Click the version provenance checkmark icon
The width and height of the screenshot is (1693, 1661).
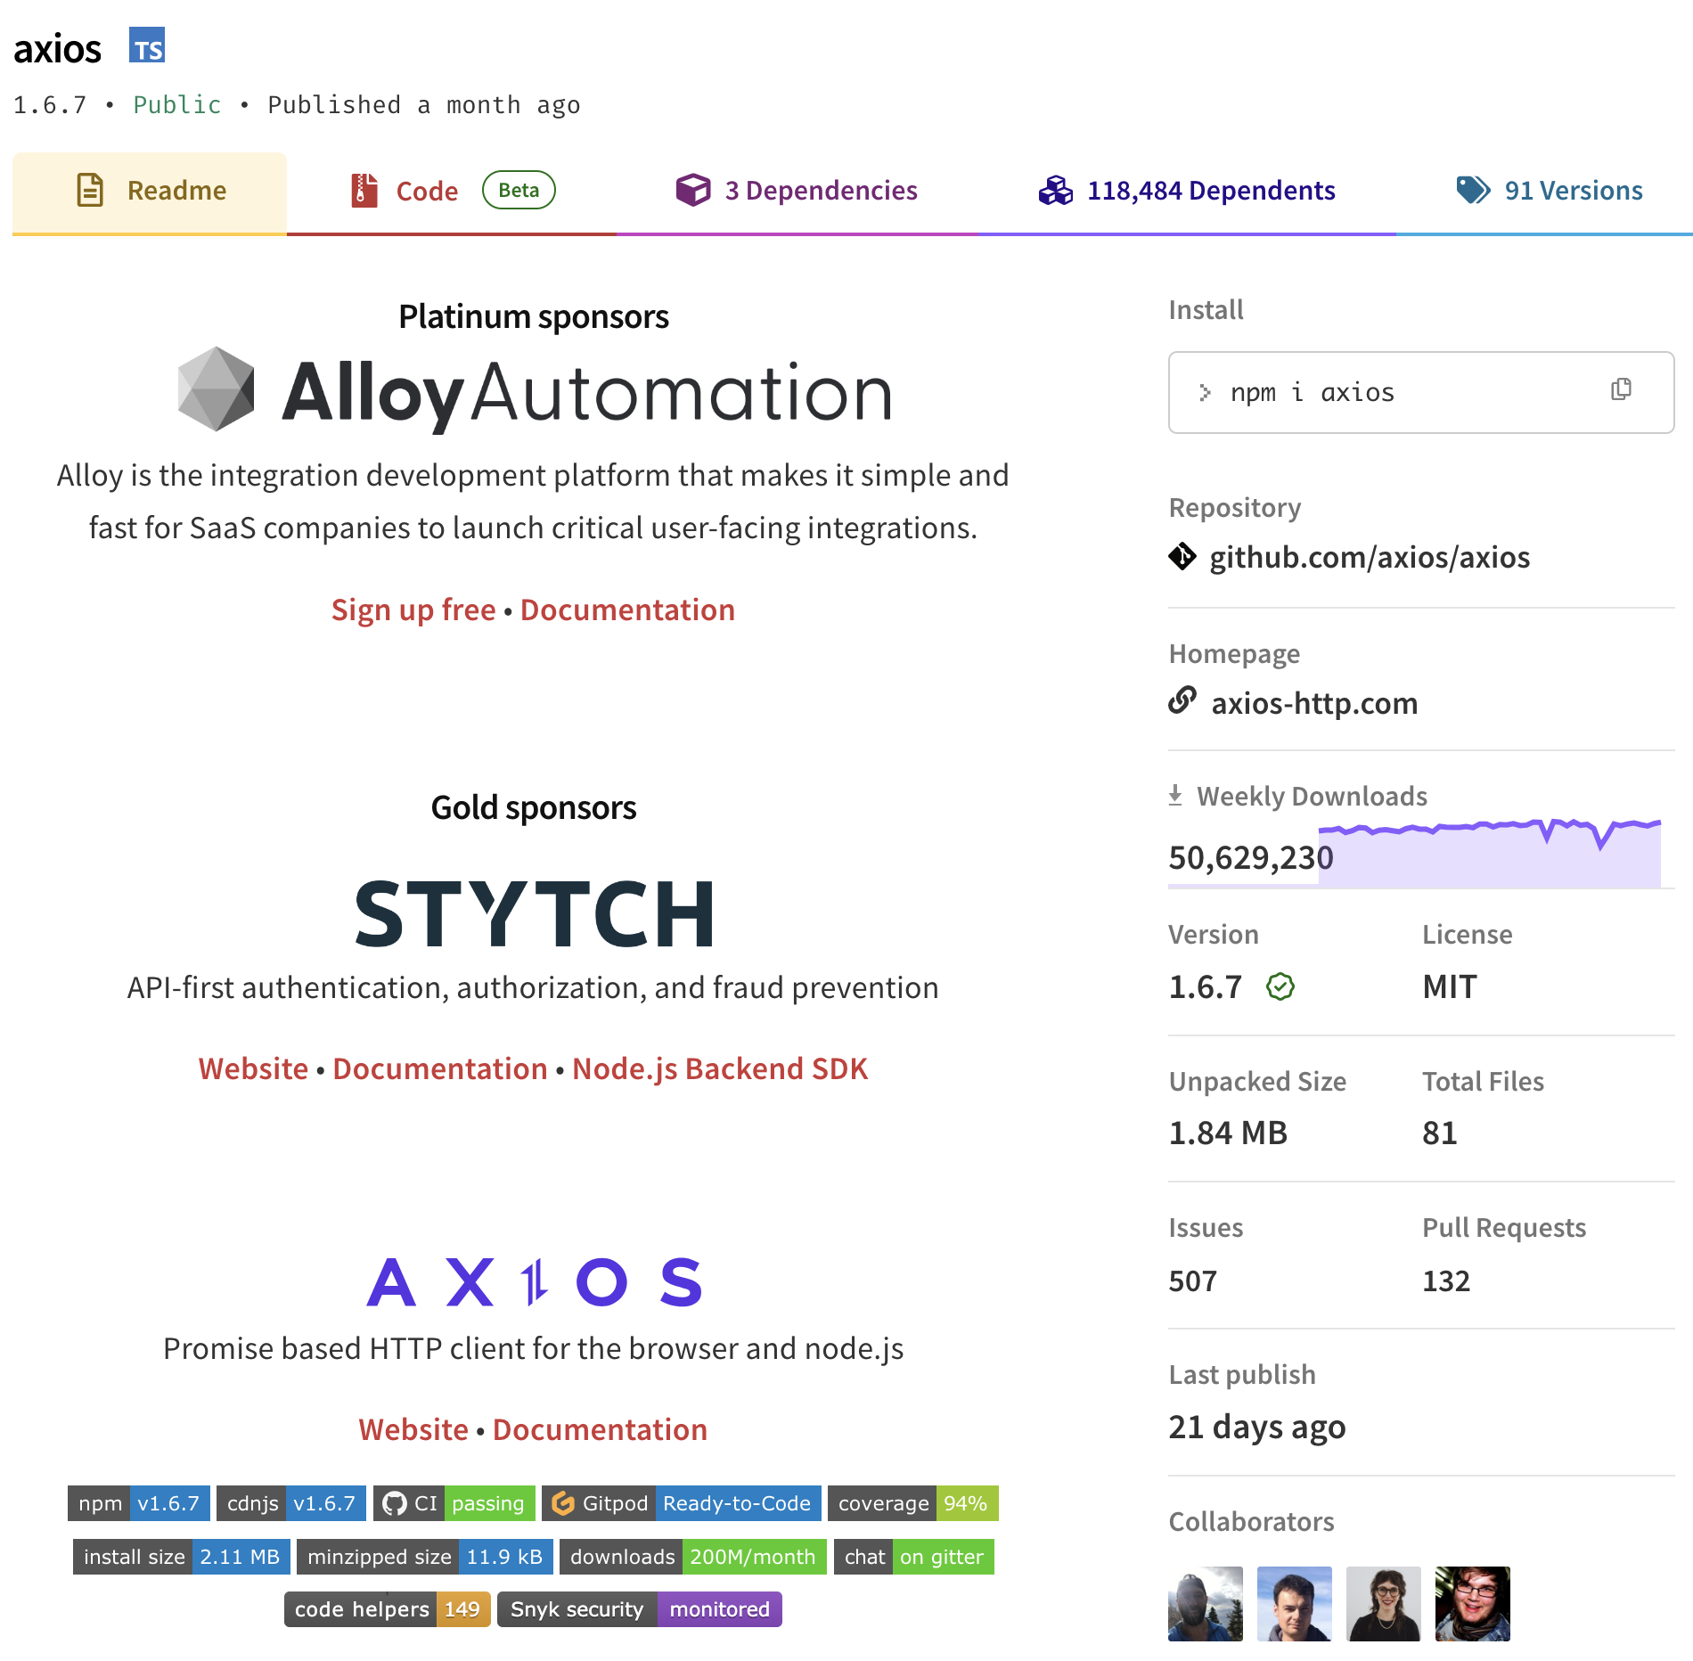[1280, 986]
